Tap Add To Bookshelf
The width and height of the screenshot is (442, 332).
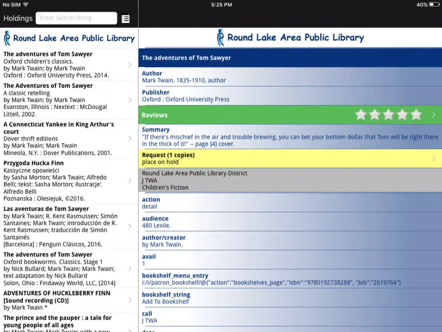pos(165,302)
